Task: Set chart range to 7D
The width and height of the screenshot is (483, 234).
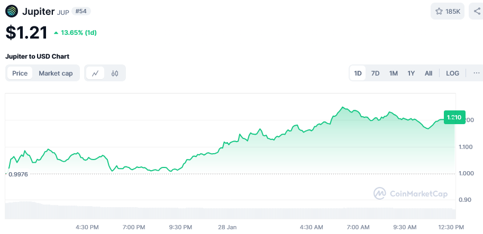Action: click(x=375, y=73)
